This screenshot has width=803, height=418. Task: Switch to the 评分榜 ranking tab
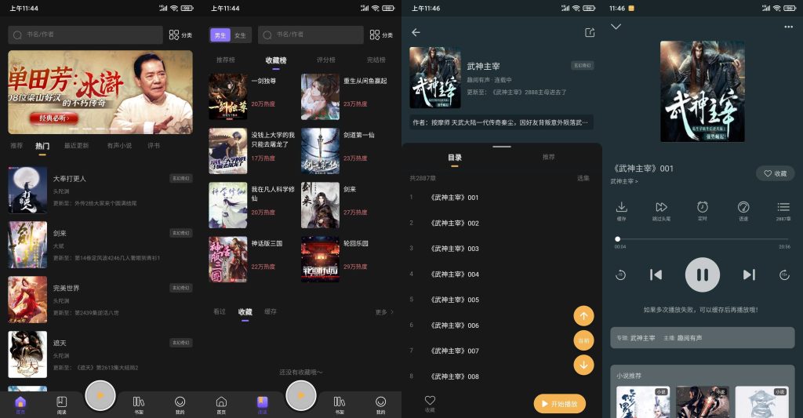[x=325, y=60]
